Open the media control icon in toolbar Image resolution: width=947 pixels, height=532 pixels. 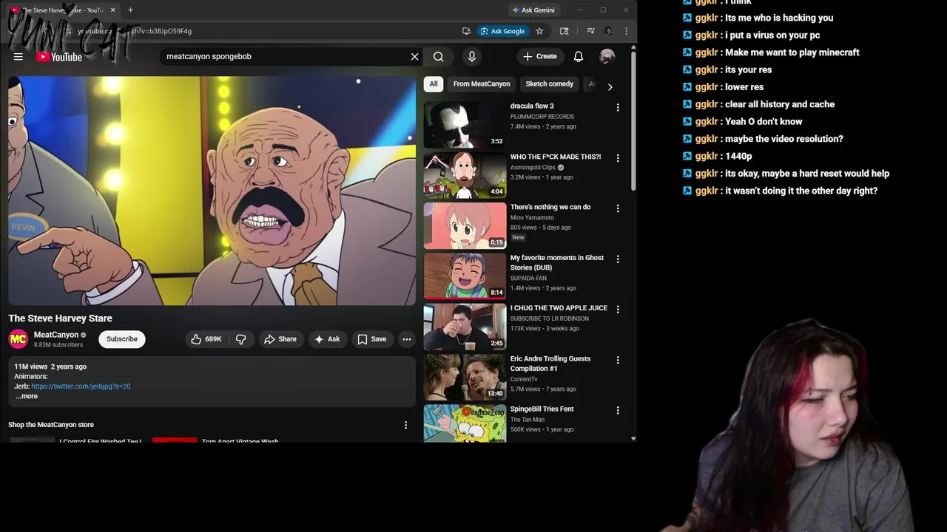[x=590, y=31]
